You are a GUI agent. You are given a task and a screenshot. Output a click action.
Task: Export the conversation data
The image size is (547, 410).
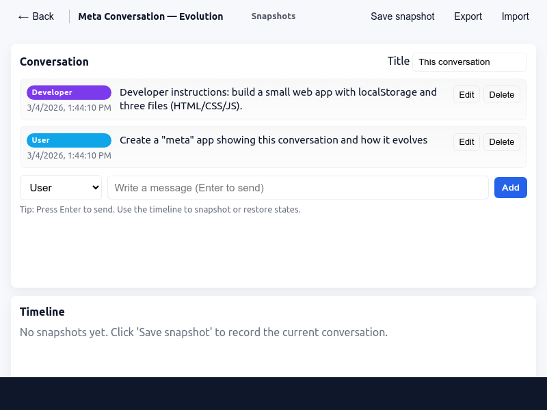pyautogui.click(x=468, y=16)
